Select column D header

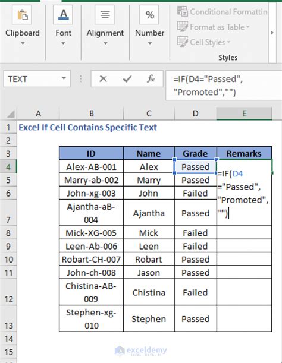(x=196, y=113)
